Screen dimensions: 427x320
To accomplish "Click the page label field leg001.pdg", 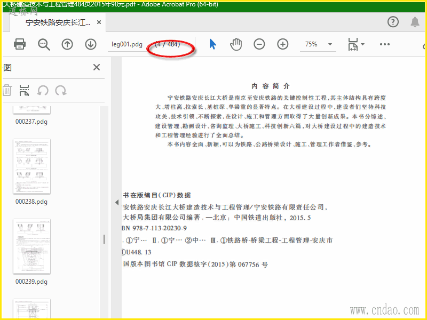I will [x=127, y=44].
